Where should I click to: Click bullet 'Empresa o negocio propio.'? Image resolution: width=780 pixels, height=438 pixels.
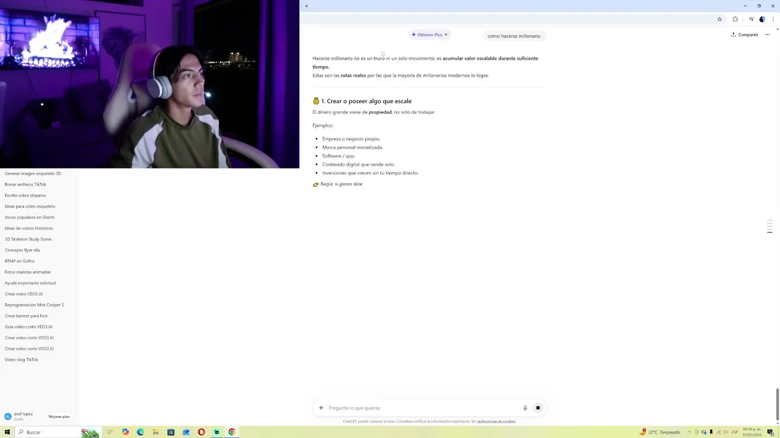click(351, 139)
